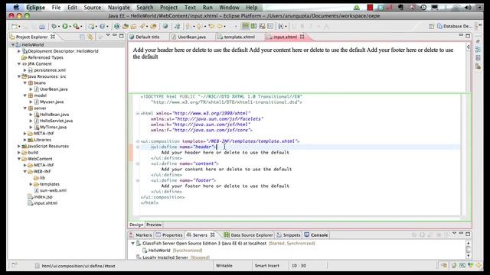Screen dimensions: 490x275
Task: Open the Run button dropdown arrow
Action: click(70, 27)
